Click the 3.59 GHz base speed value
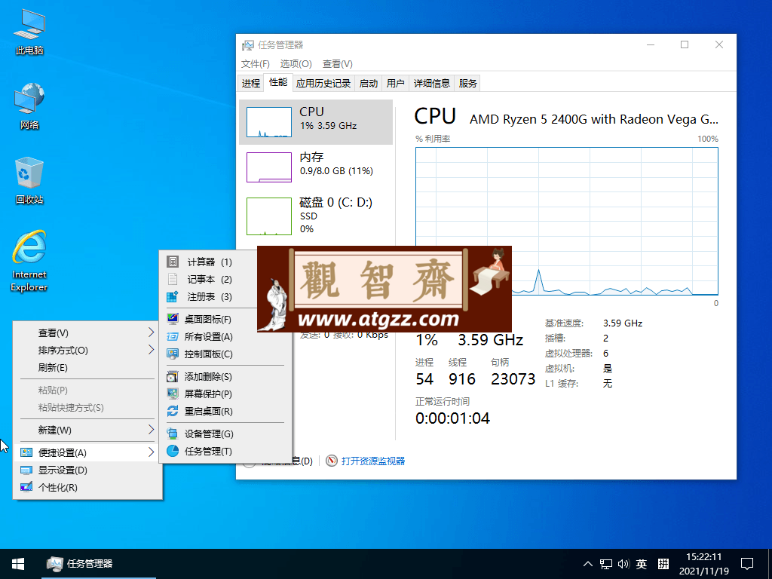Screen dimensions: 772x579 (x=622, y=323)
